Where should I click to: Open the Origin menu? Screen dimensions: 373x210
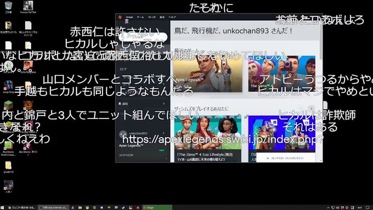pyautogui.click(x=129, y=17)
